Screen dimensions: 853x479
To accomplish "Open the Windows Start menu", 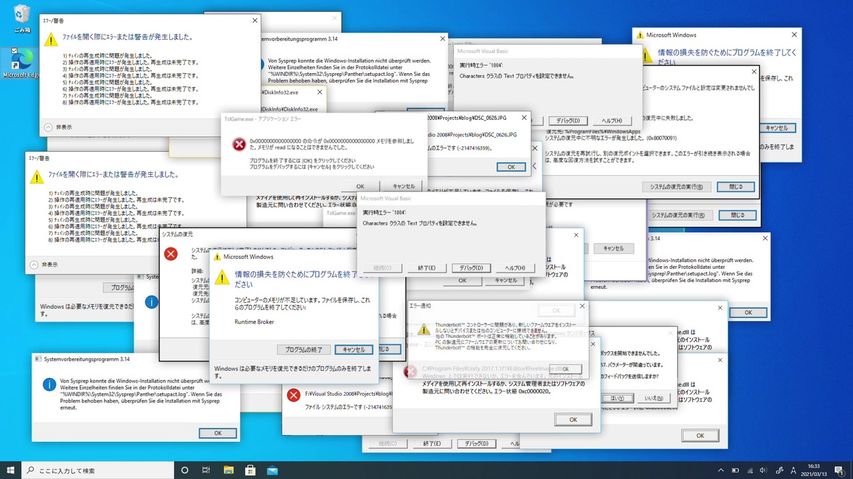I will [10, 470].
